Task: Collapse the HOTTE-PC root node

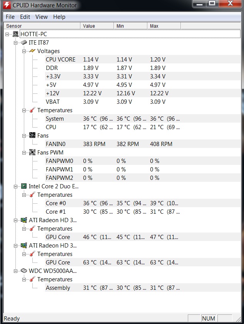Action: pos(7,34)
